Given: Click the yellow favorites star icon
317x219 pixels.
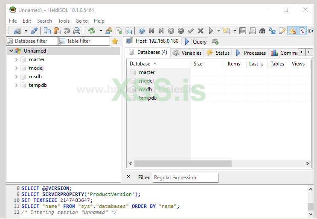Looking at the screenshot, I should coord(115,41).
